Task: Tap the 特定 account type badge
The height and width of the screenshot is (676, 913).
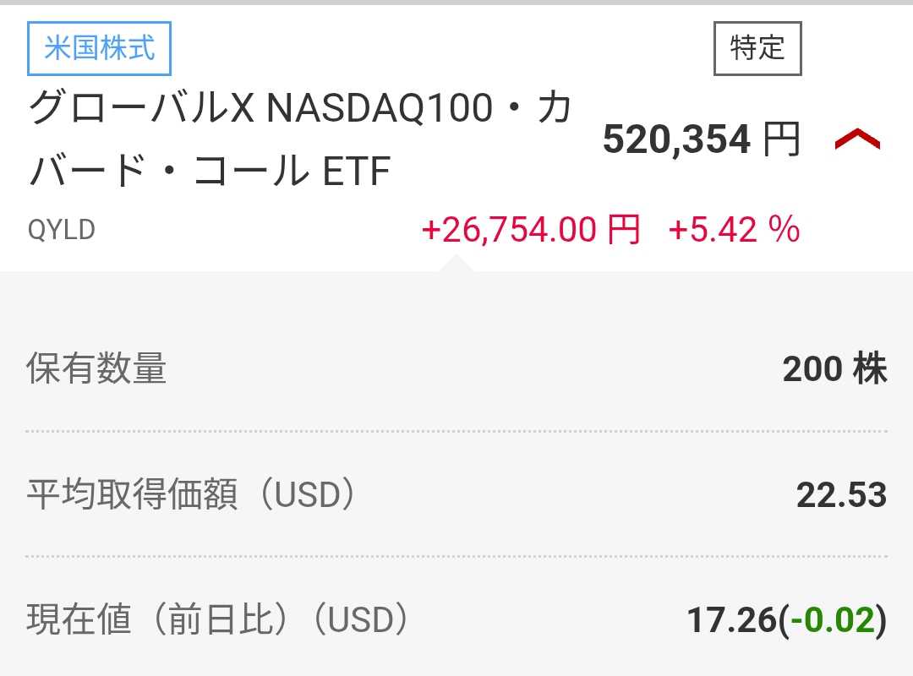Action: 757,48
